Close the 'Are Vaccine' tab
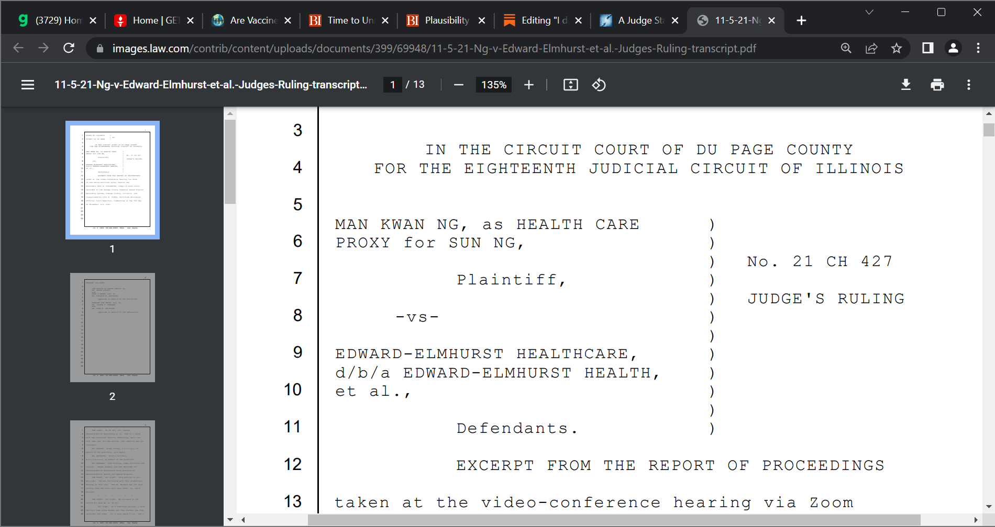 pyautogui.click(x=288, y=20)
